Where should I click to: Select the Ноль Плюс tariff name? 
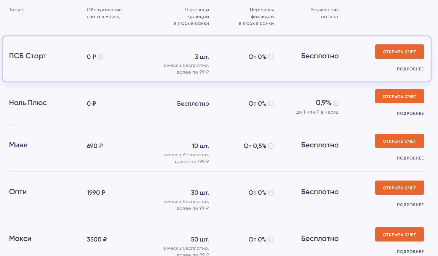[x=28, y=103]
